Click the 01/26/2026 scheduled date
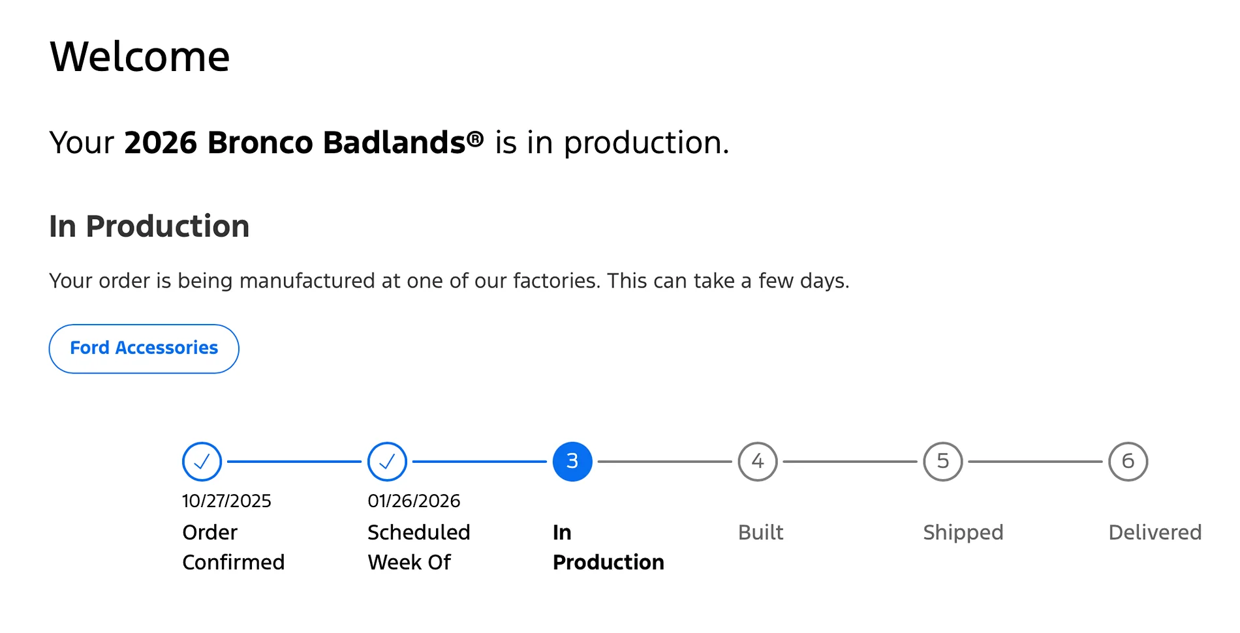1240x633 pixels. pyautogui.click(x=414, y=501)
